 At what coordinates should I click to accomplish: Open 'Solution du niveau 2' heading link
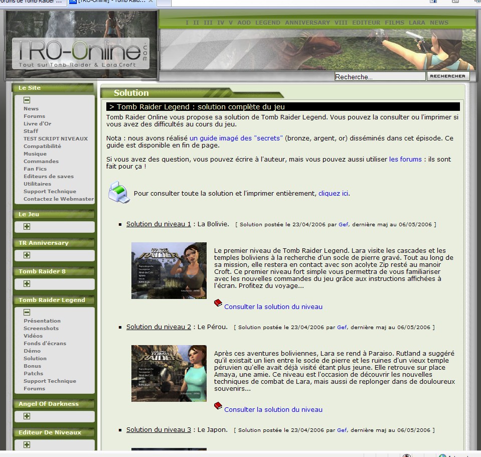click(158, 327)
